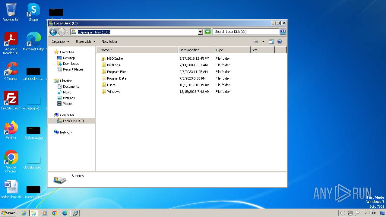Select Favorites in the navigation pane
Screen dimensions: 386x217
click(67, 52)
